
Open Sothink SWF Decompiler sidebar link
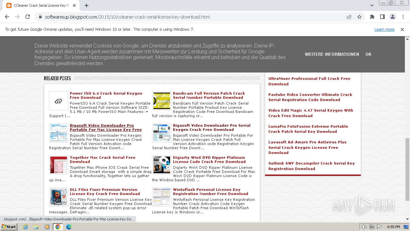tap(312, 166)
